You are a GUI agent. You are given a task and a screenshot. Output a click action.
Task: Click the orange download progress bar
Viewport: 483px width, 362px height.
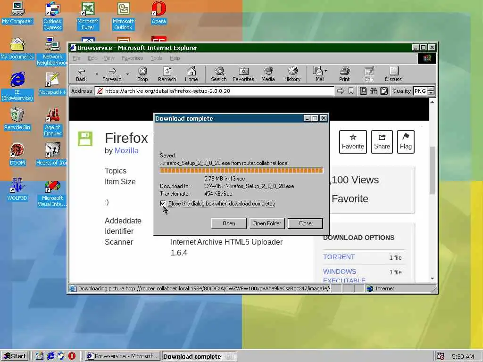tap(241, 171)
